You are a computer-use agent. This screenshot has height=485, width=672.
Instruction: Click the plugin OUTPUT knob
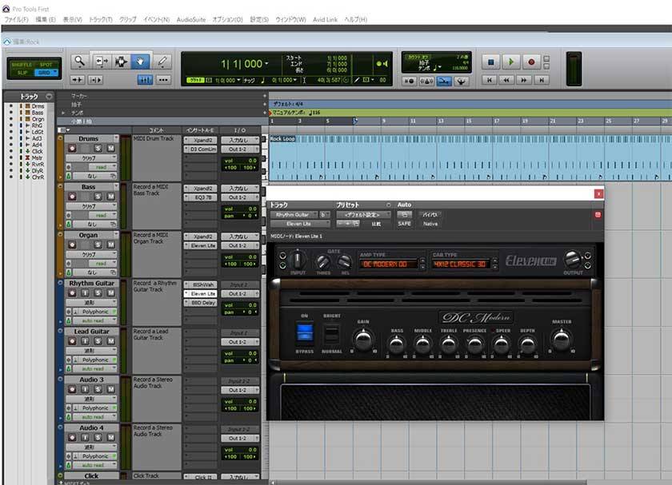click(572, 260)
